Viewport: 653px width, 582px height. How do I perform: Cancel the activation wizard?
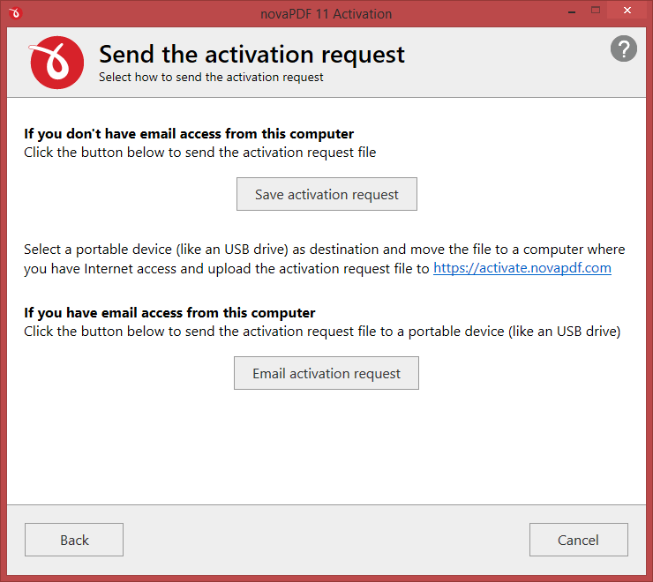tap(579, 540)
